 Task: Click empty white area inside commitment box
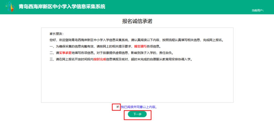point(137,81)
